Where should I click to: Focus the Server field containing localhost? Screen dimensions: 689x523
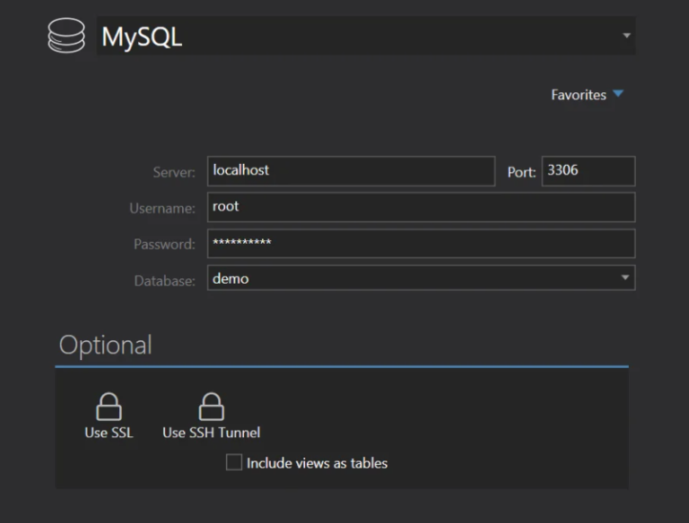coord(350,170)
